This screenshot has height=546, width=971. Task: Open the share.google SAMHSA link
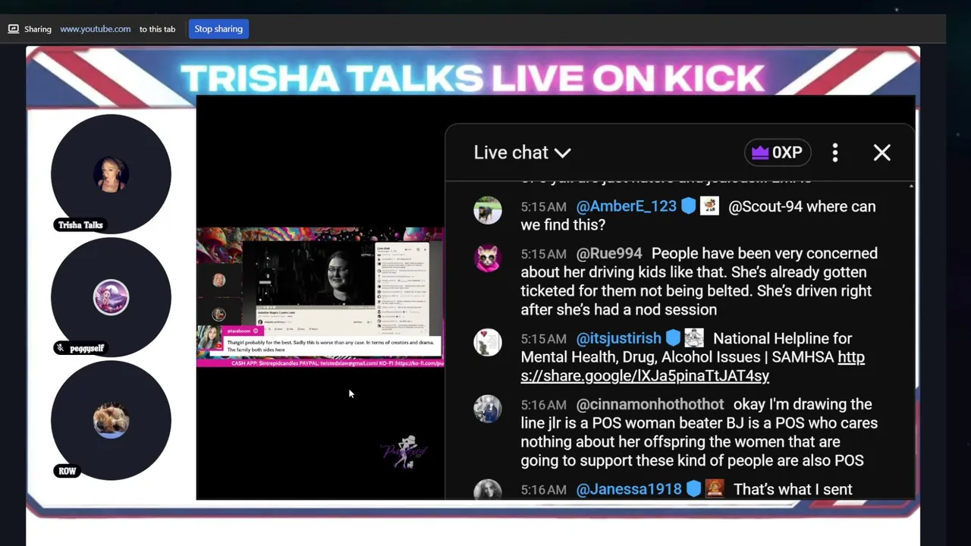point(693,366)
